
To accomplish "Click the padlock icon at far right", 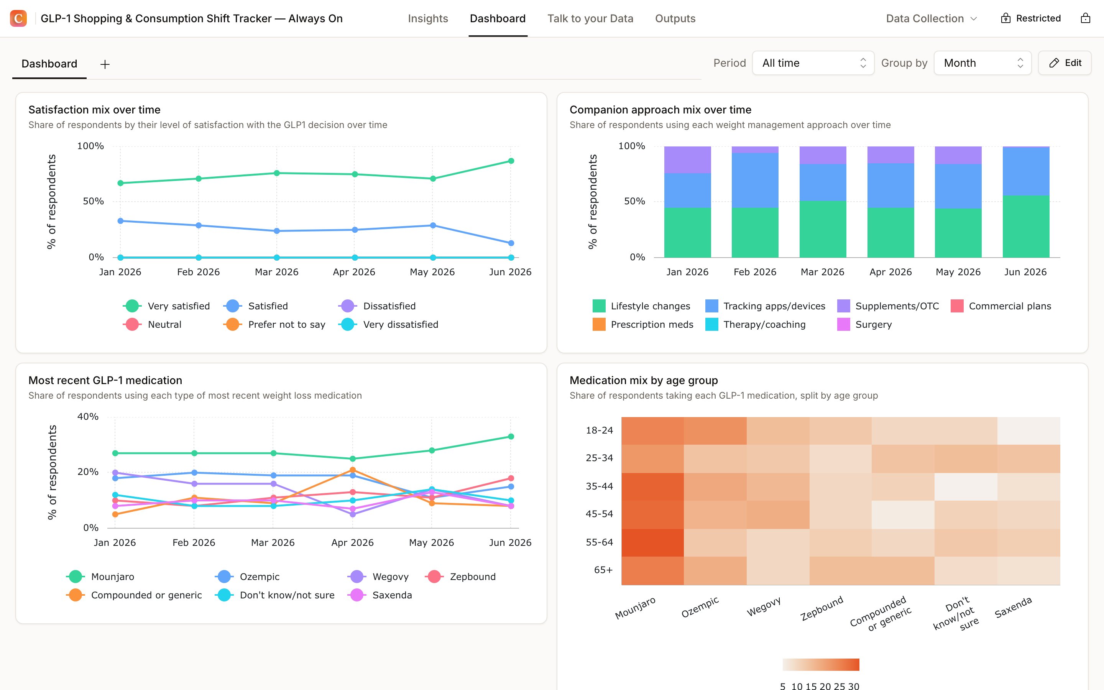I will tap(1085, 18).
